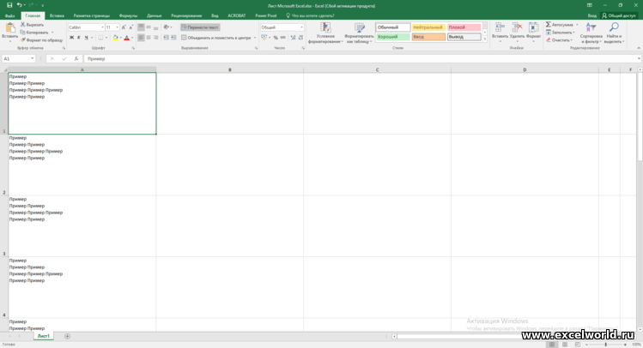
Task: Switch to Данные tab
Action: (x=154, y=15)
